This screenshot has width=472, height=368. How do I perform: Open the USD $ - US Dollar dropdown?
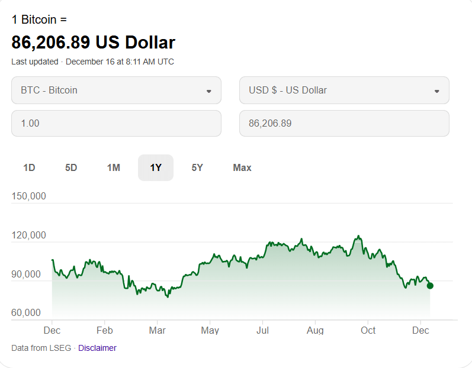(343, 91)
